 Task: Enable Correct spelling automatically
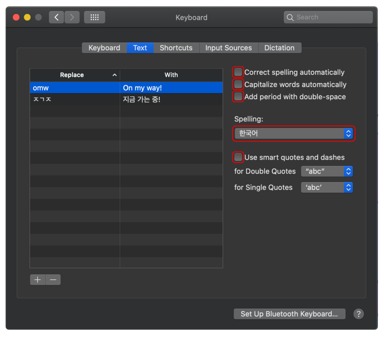pyautogui.click(x=238, y=72)
